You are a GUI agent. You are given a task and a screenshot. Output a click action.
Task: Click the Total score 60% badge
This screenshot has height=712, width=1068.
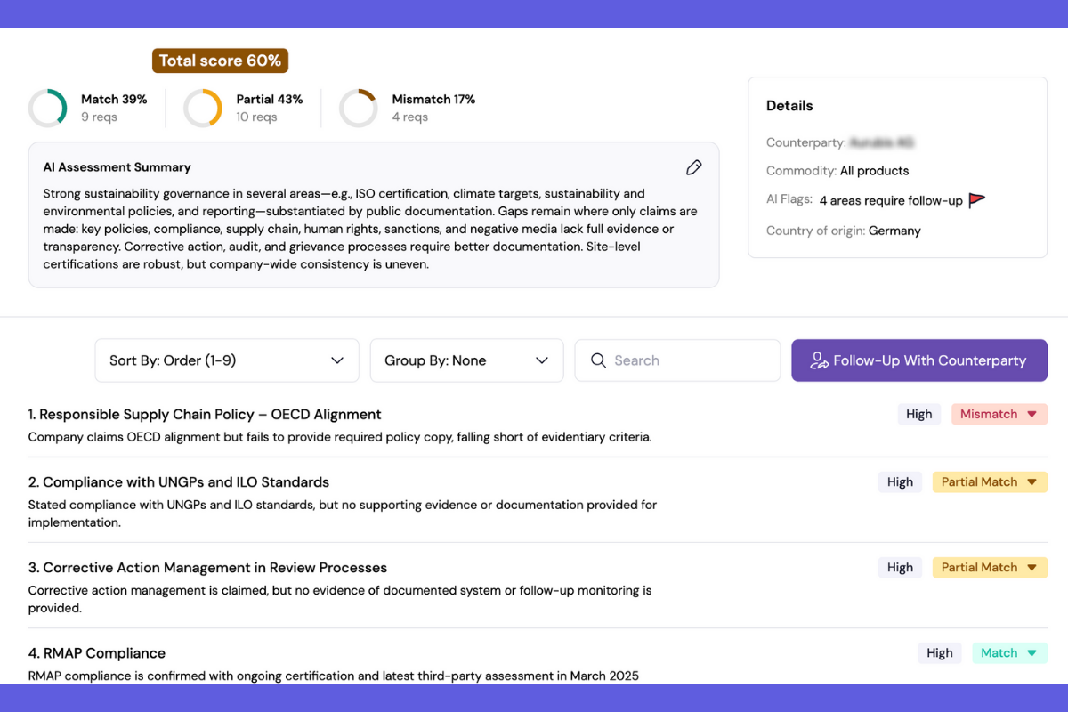click(220, 61)
